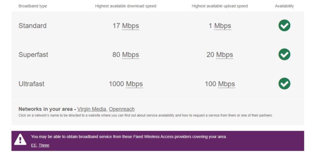Click the Mbps abbreviation beside 17 download
The width and height of the screenshot is (314, 155).
point(131,26)
